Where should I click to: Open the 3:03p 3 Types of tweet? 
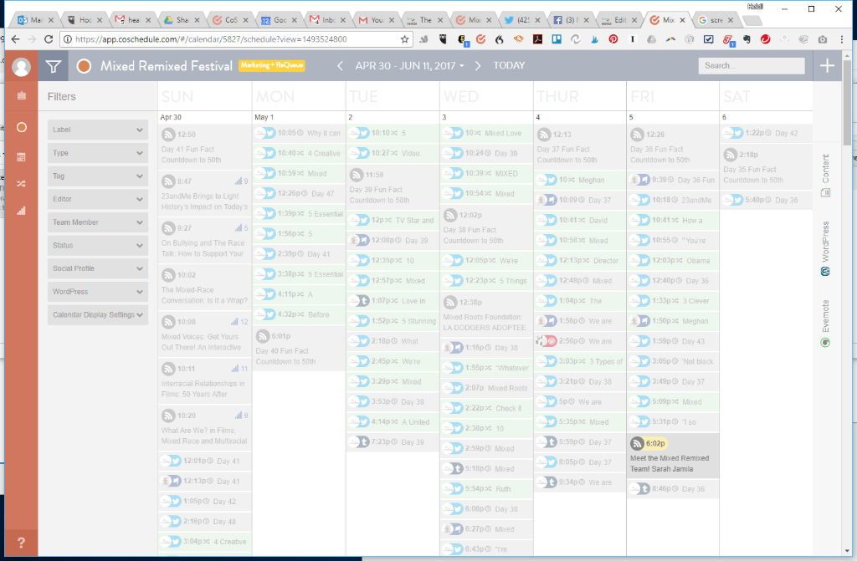(580, 362)
